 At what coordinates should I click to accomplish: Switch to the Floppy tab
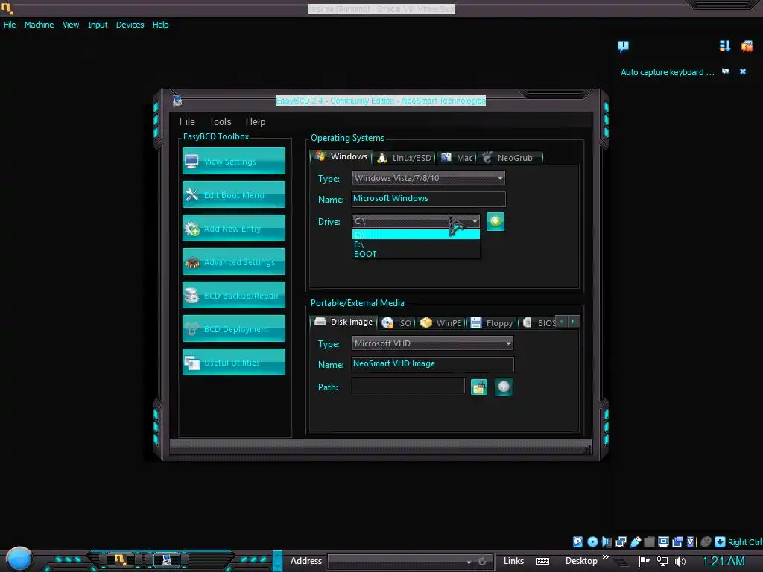(x=493, y=323)
